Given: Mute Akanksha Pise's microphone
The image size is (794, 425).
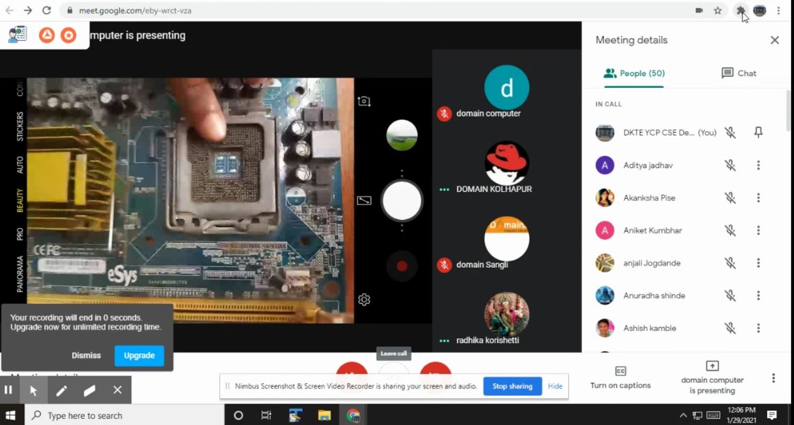Looking at the screenshot, I should click(x=730, y=198).
